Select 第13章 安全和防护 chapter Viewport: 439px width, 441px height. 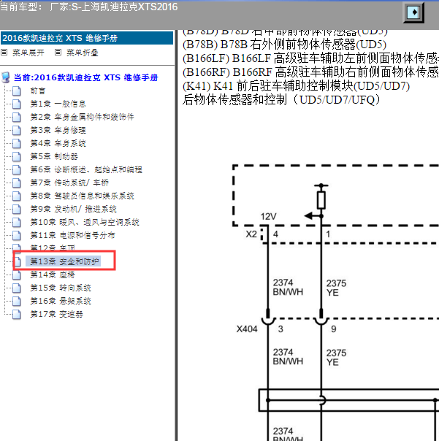coord(64,261)
